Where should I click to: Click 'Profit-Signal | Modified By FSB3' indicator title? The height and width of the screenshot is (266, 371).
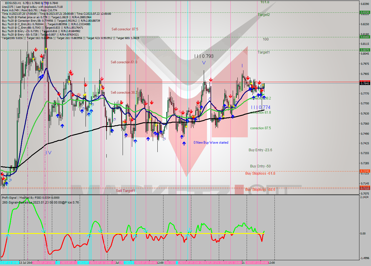tap(31, 197)
